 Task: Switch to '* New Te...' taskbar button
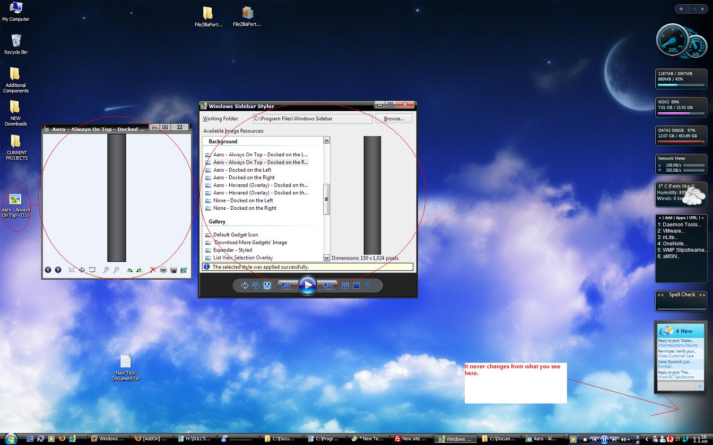[368, 439]
